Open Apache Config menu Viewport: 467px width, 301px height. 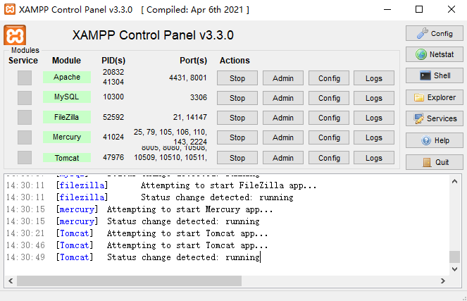[329, 78]
